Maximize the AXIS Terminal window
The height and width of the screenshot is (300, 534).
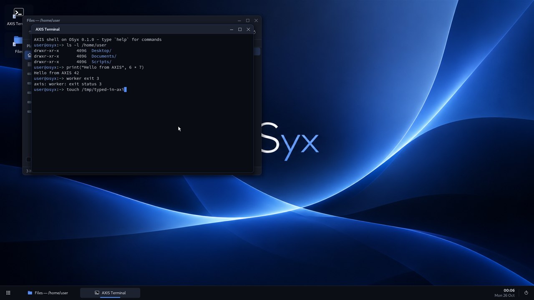pos(240,30)
